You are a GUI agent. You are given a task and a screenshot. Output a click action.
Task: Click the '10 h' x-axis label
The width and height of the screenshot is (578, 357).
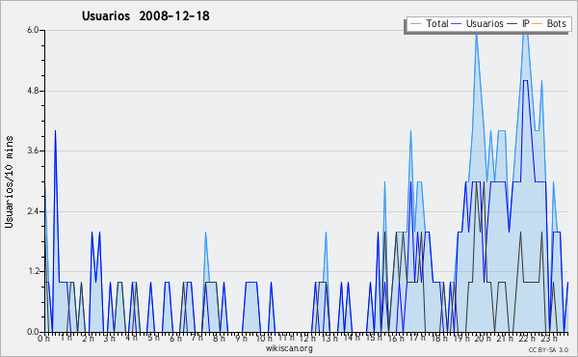pos(264,338)
